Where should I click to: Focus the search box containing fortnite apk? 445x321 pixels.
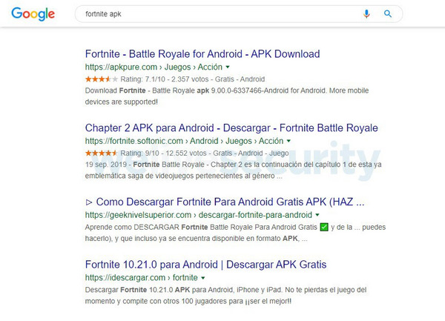pos(215,14)
